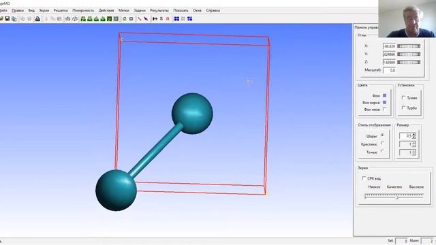Open the Метки menu

coord(124,10)
